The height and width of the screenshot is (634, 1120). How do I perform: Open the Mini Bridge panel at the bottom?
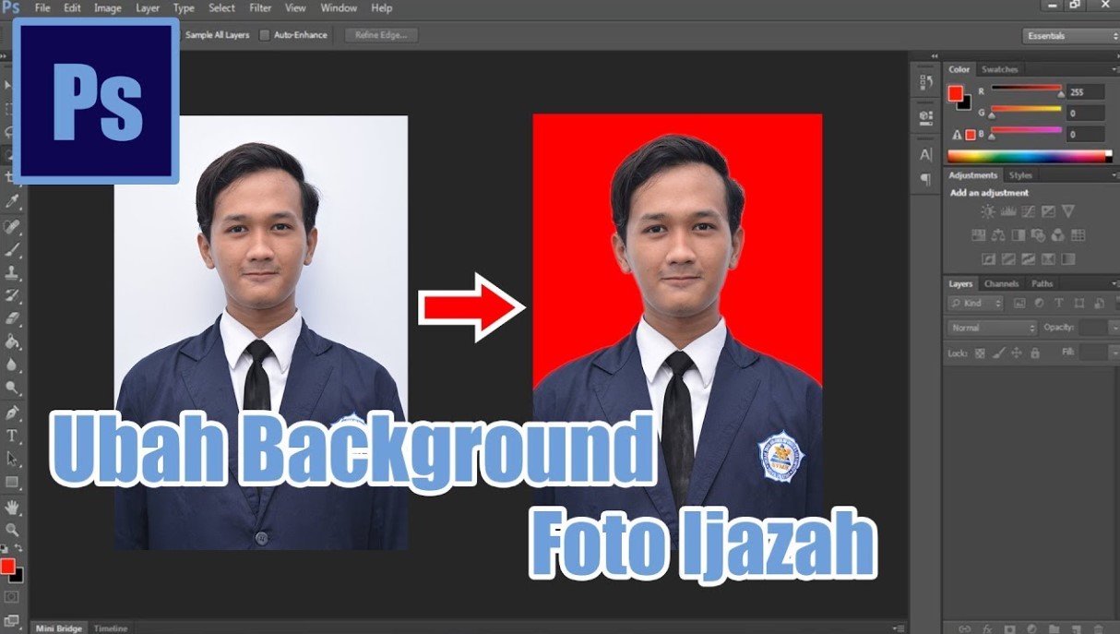pos(57,628)
